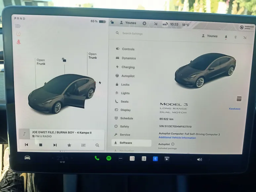Select Safety in the settings list

(x=122, y=126)
